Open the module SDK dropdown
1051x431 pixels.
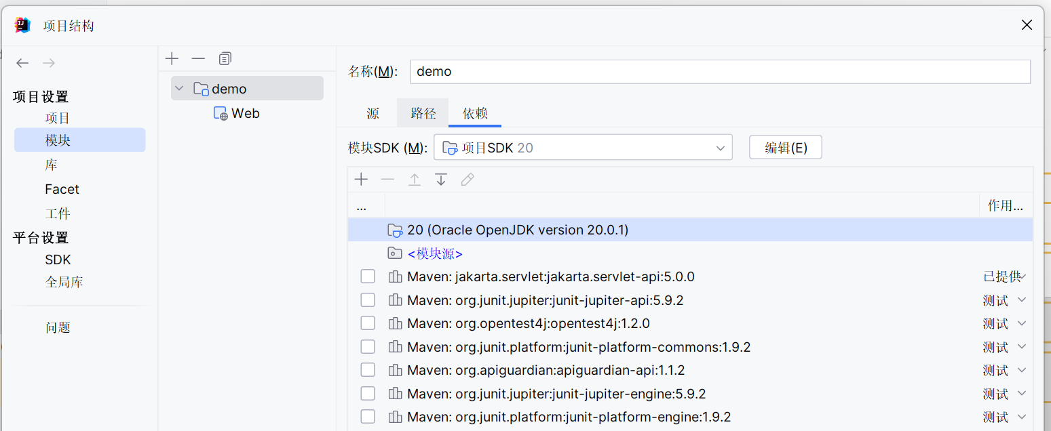(583, 148)
